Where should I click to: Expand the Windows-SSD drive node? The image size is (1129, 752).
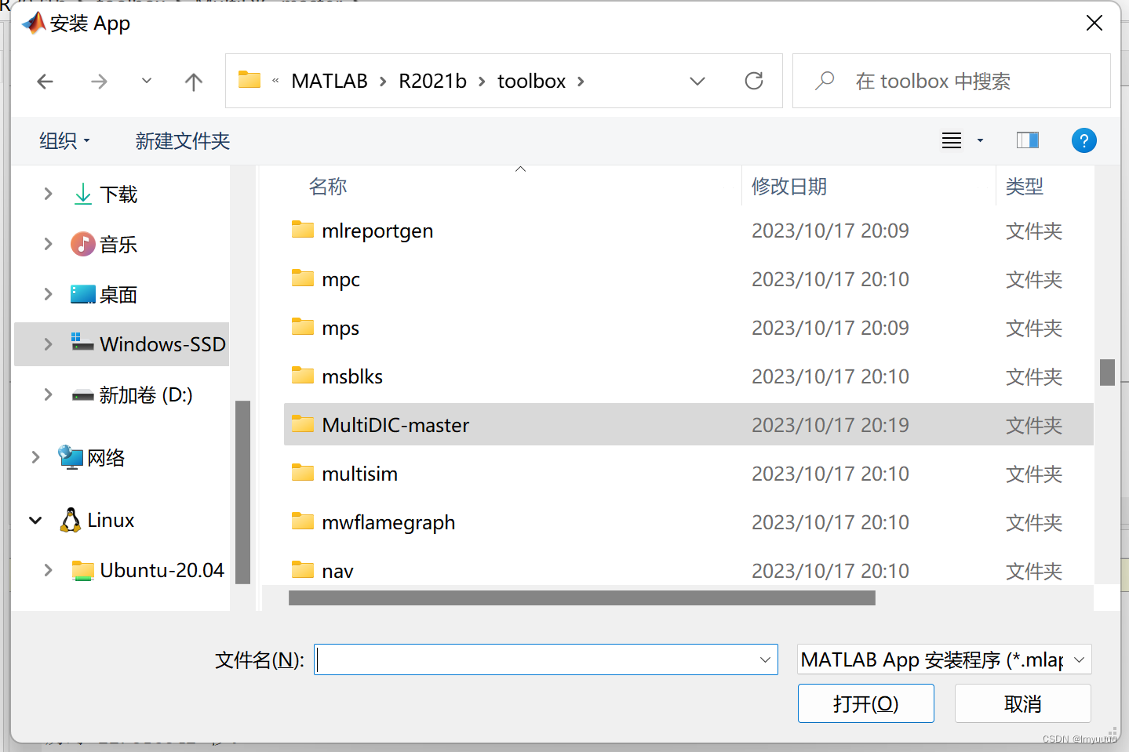pos(48,344)
